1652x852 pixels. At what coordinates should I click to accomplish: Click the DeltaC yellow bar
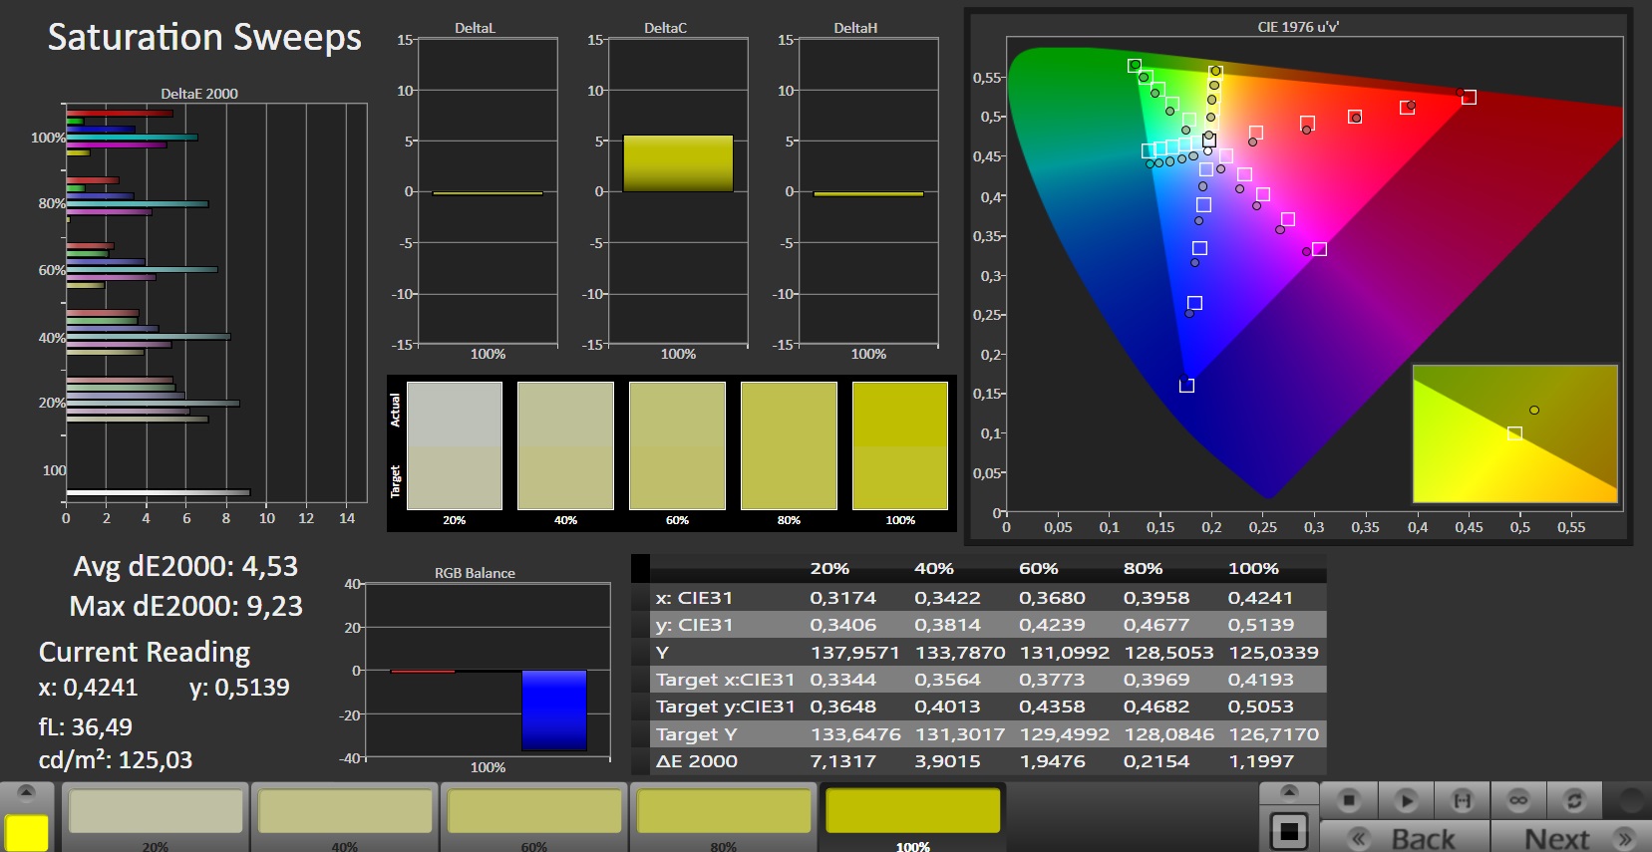[x=678, y=163]
